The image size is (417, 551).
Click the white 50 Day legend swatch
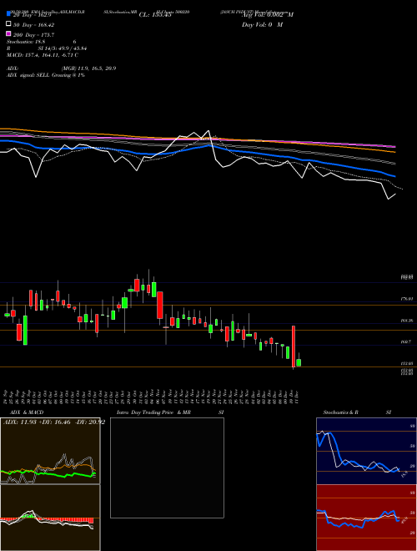[9, 24]
